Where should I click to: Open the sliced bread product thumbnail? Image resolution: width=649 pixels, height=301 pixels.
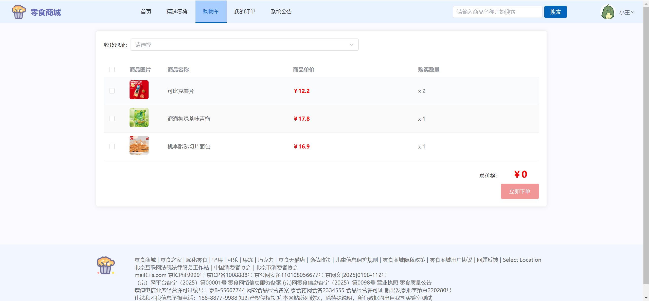pyautogui.click(x=139, y=145)
